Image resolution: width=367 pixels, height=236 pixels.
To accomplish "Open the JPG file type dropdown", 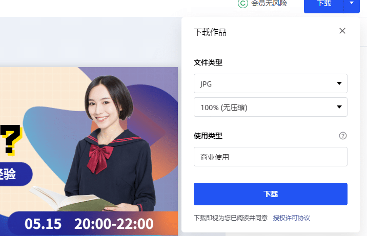I will point(270,83).
